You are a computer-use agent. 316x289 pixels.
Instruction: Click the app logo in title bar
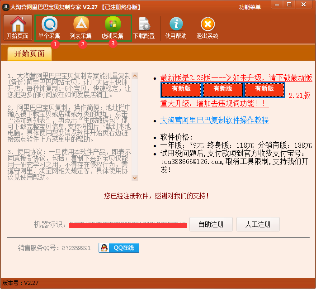5,7
